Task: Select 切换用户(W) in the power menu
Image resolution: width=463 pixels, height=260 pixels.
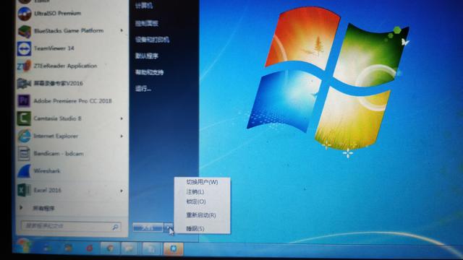Action: pos(203,182)
